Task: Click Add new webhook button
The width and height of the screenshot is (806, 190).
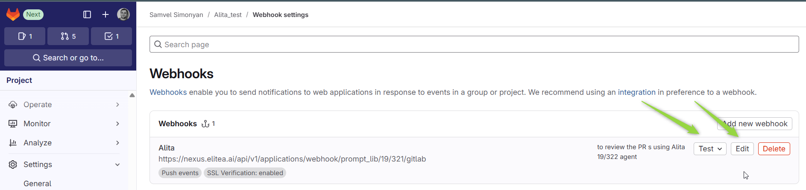Action: (755, 124)
